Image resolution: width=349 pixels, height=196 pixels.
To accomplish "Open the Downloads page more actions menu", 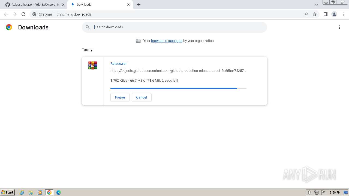I will coord(340,27).
